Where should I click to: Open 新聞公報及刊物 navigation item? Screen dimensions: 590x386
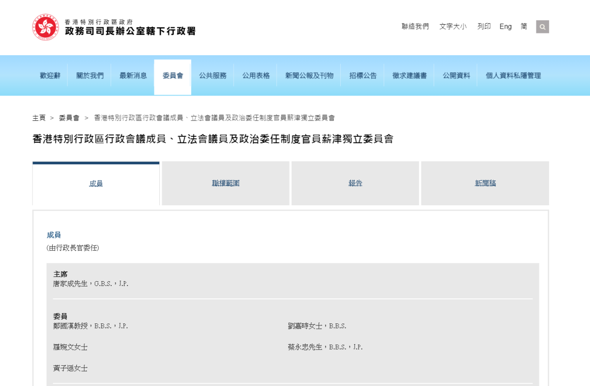[309, 76]
